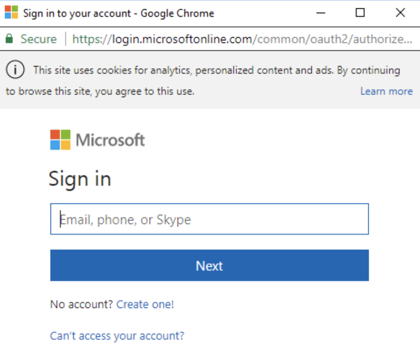Close the sign-in popup window
420x363 pixels.
(x=400, y=13)
